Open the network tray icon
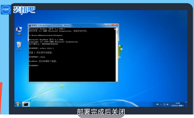The height and width of the screenshot is (118, 194). [x=164, y=105]
